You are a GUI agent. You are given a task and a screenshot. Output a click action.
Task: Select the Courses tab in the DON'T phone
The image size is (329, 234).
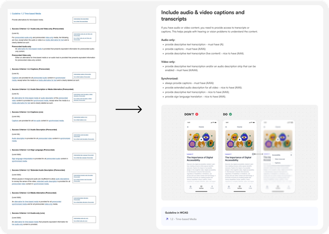click(x=201, y=187)
